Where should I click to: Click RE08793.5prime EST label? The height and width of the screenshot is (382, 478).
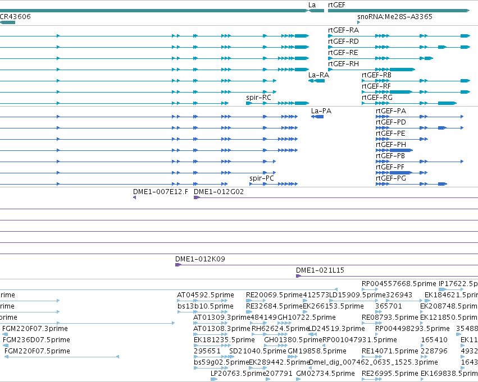click(390, 318)
